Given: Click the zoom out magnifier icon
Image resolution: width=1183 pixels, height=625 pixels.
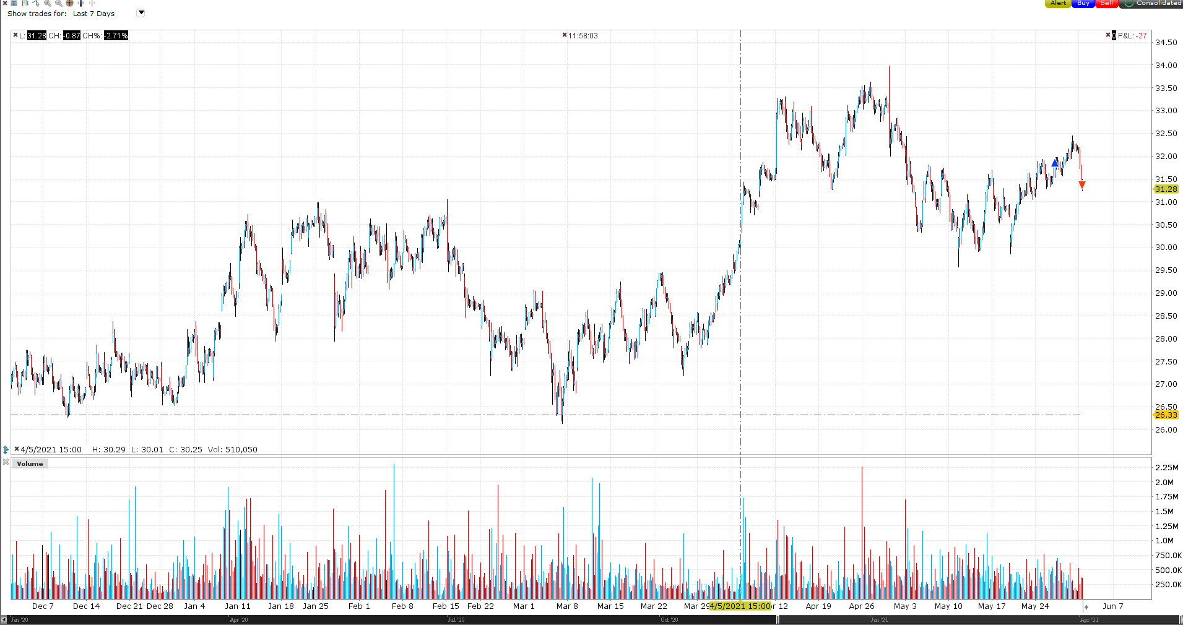Looking at the screenshot, I should pyautogui.click(x=58, y=3).
